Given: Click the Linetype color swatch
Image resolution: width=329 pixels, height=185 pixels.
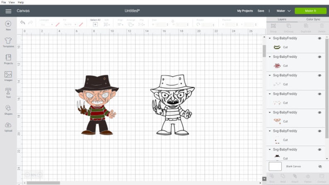Looking at the screenshot, I should click(x=58, y=24).
